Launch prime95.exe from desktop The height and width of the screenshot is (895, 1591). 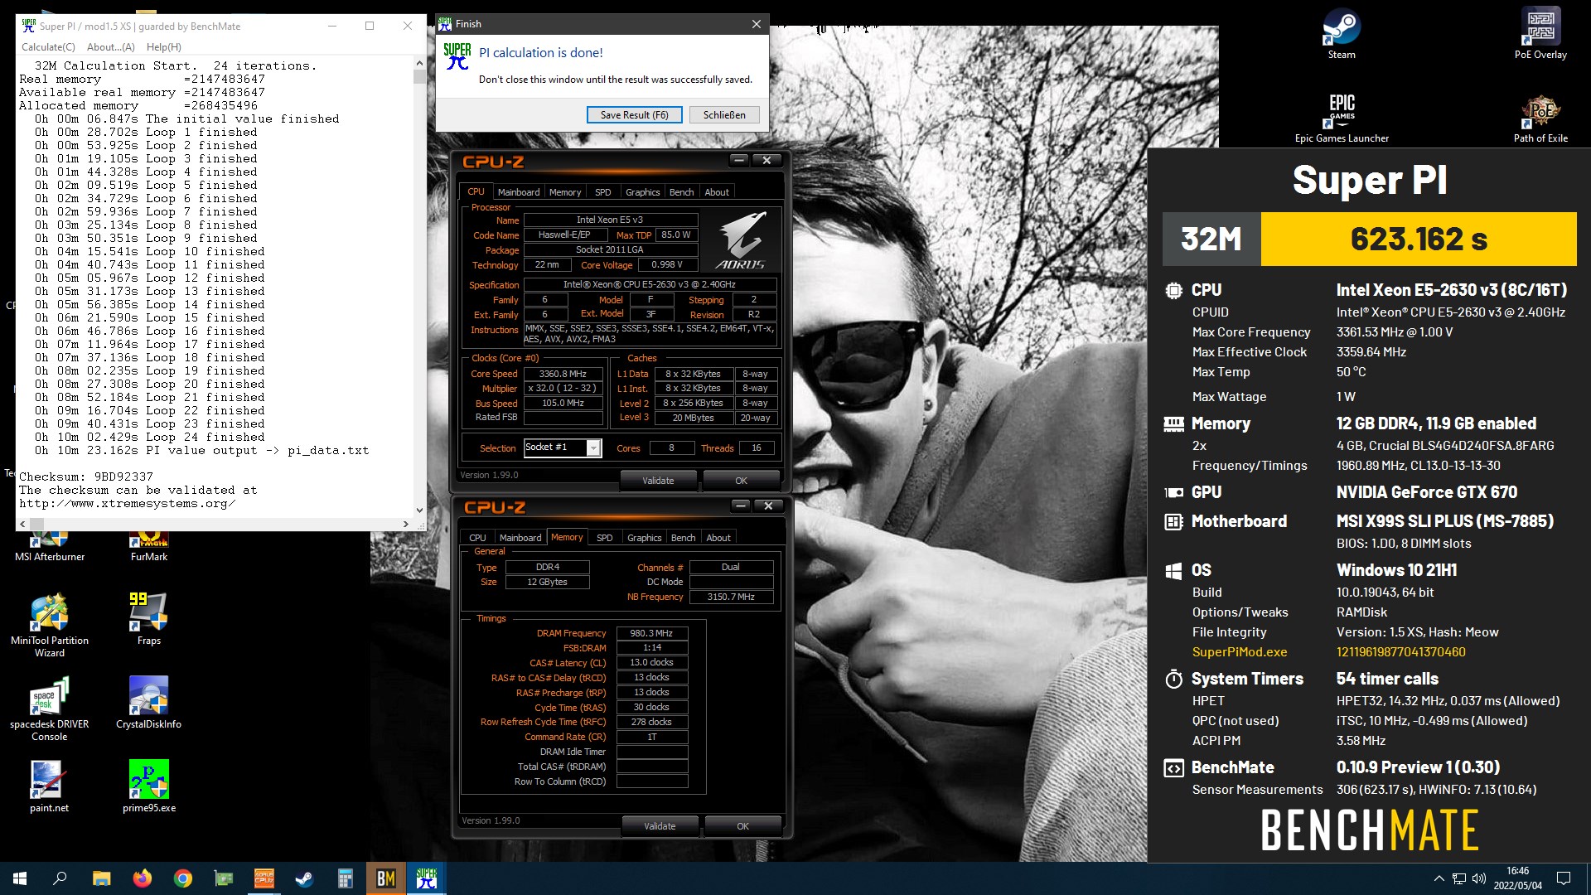tap(149, 786)
